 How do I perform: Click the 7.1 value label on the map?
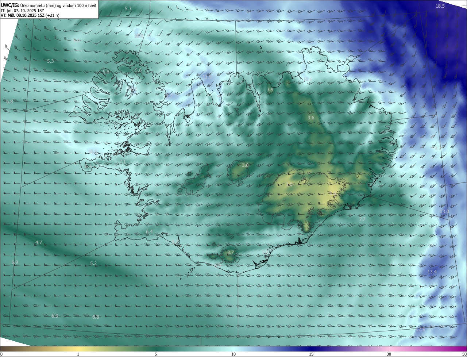123,162
